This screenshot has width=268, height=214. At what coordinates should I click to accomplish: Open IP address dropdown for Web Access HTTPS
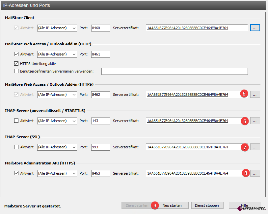pos(57,95)
